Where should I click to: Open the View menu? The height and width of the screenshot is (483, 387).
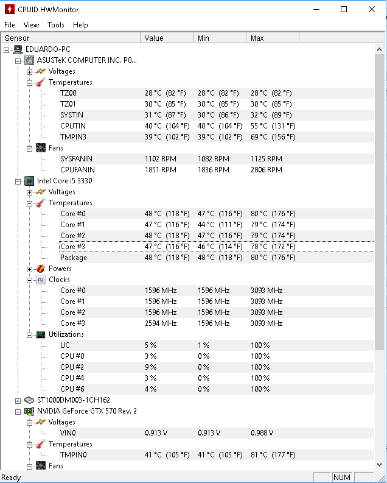click(31, 25)
